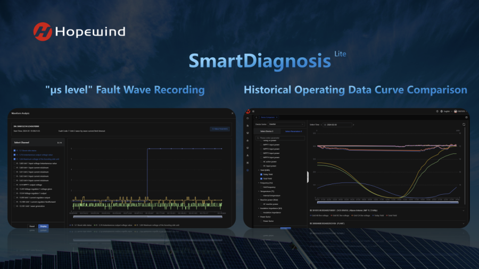Uncheck the Today Yield parameter checkbox
This screenshot has height=269, width=479.
(x=260, y=175)
